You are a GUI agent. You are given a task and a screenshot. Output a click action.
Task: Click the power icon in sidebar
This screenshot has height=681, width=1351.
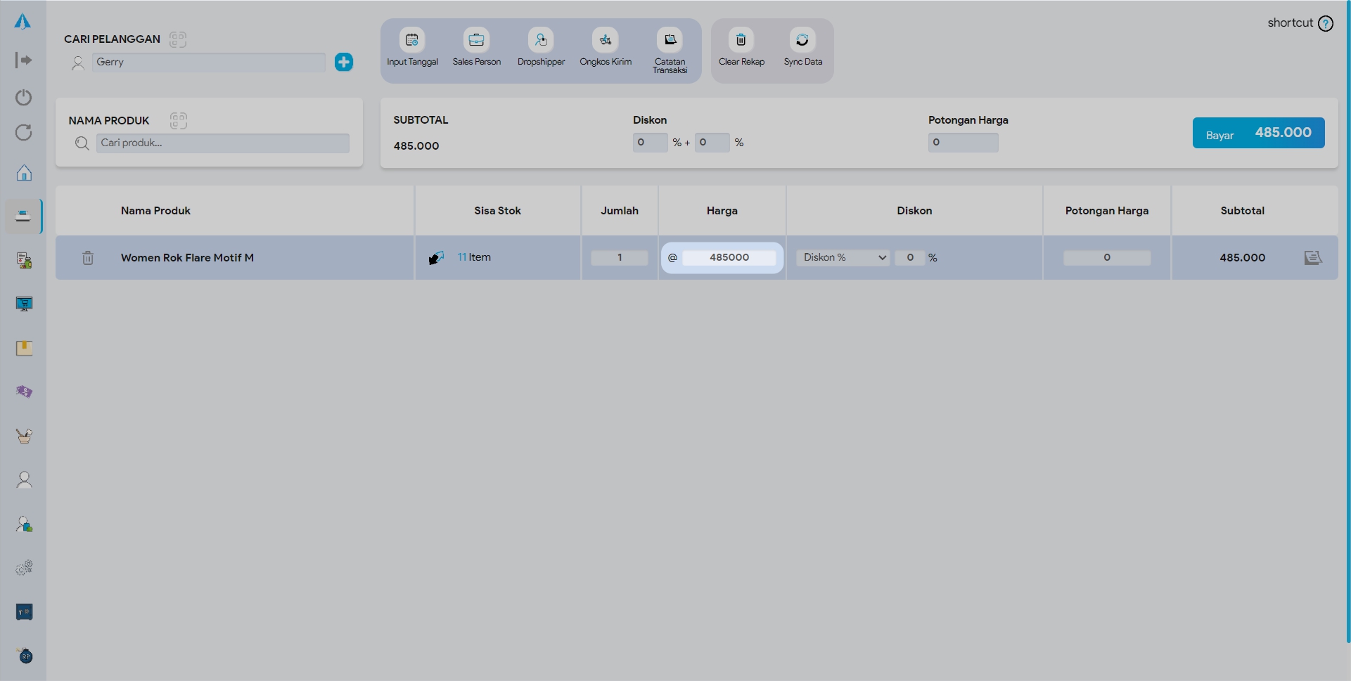pos(24,97)
